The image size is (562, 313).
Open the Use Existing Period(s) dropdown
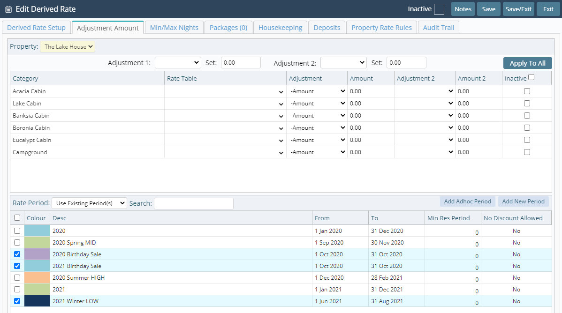(x=89, y=203)
